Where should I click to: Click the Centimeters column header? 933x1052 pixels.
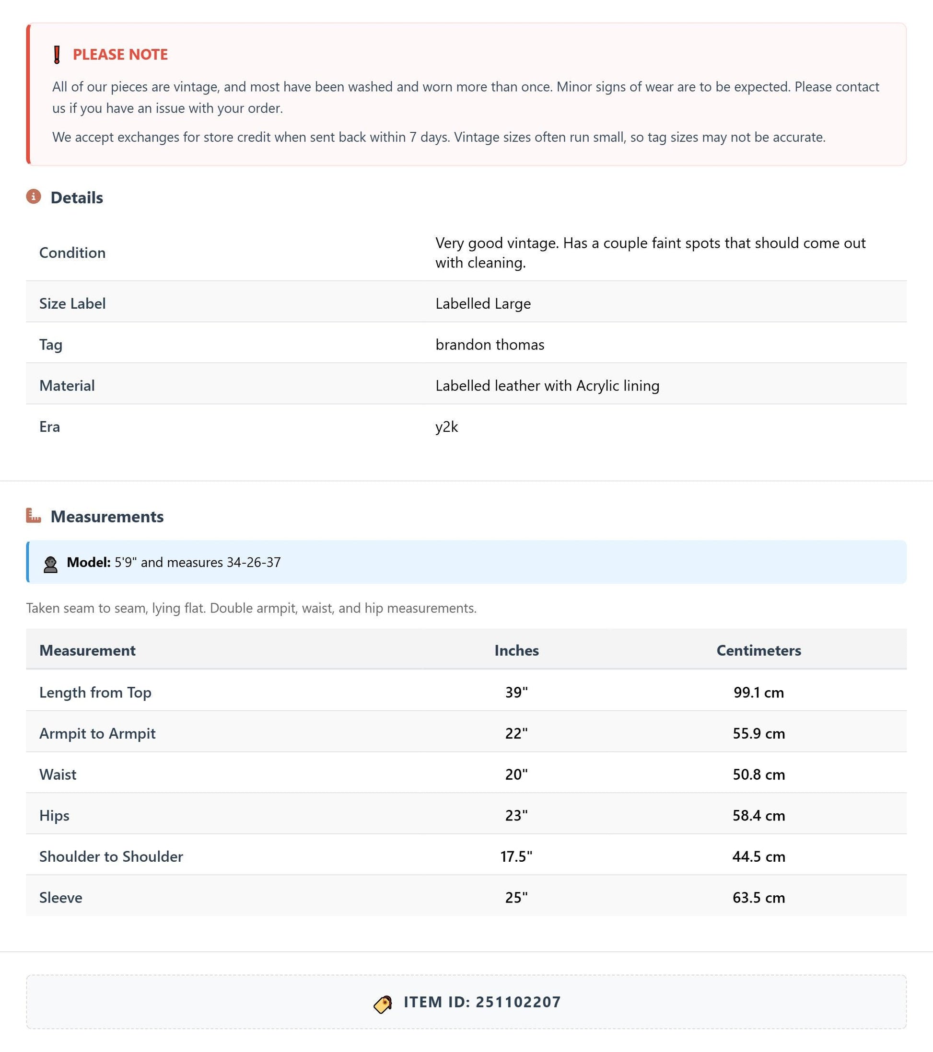(758, 650)
